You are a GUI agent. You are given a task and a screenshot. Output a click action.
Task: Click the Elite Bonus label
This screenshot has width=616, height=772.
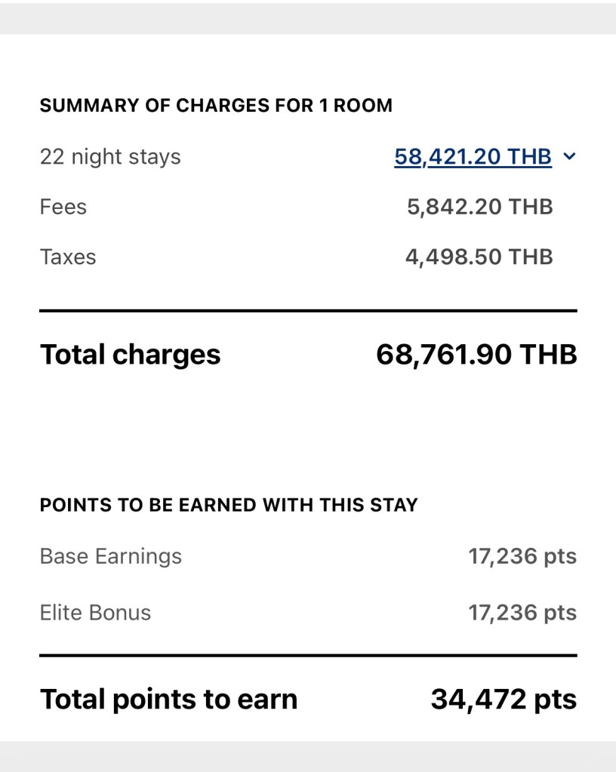coord(95,612)
